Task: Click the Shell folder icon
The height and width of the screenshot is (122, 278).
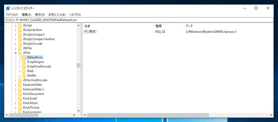Action: tap(24, 71)
